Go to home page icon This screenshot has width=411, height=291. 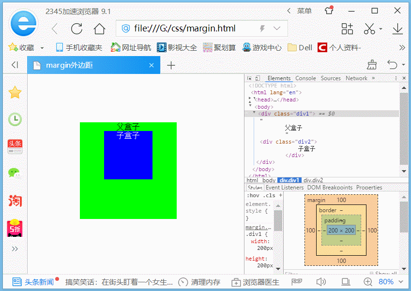[99, 29]
